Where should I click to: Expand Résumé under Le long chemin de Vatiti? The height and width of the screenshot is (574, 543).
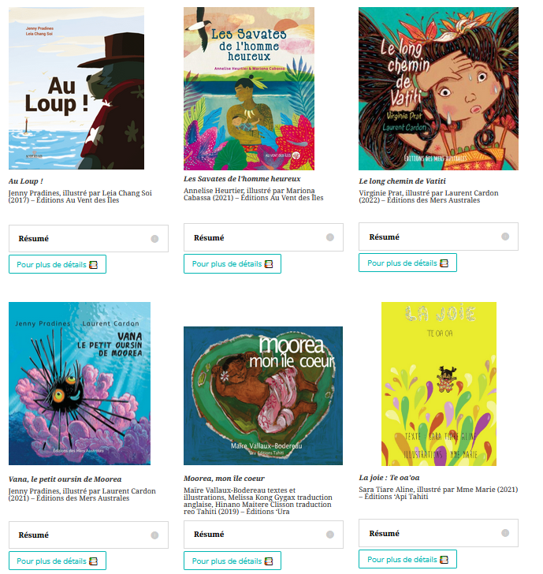438,237
